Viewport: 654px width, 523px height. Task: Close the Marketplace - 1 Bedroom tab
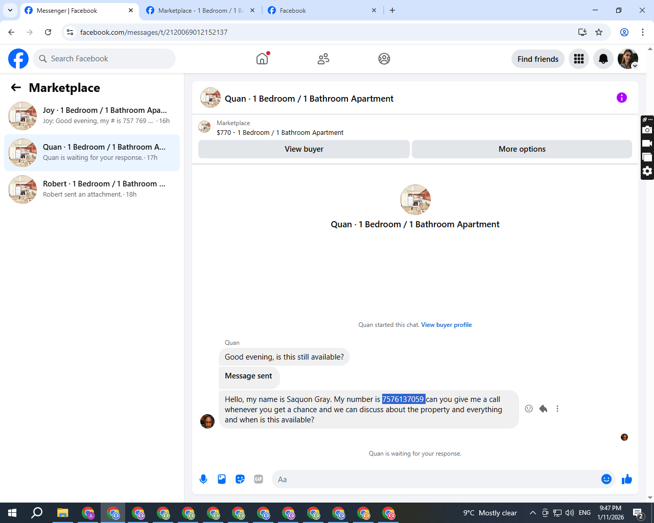point(252,10)
